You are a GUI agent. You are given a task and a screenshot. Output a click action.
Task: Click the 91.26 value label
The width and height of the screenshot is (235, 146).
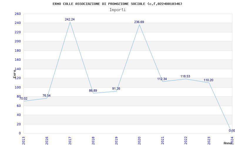pos(116,89)
